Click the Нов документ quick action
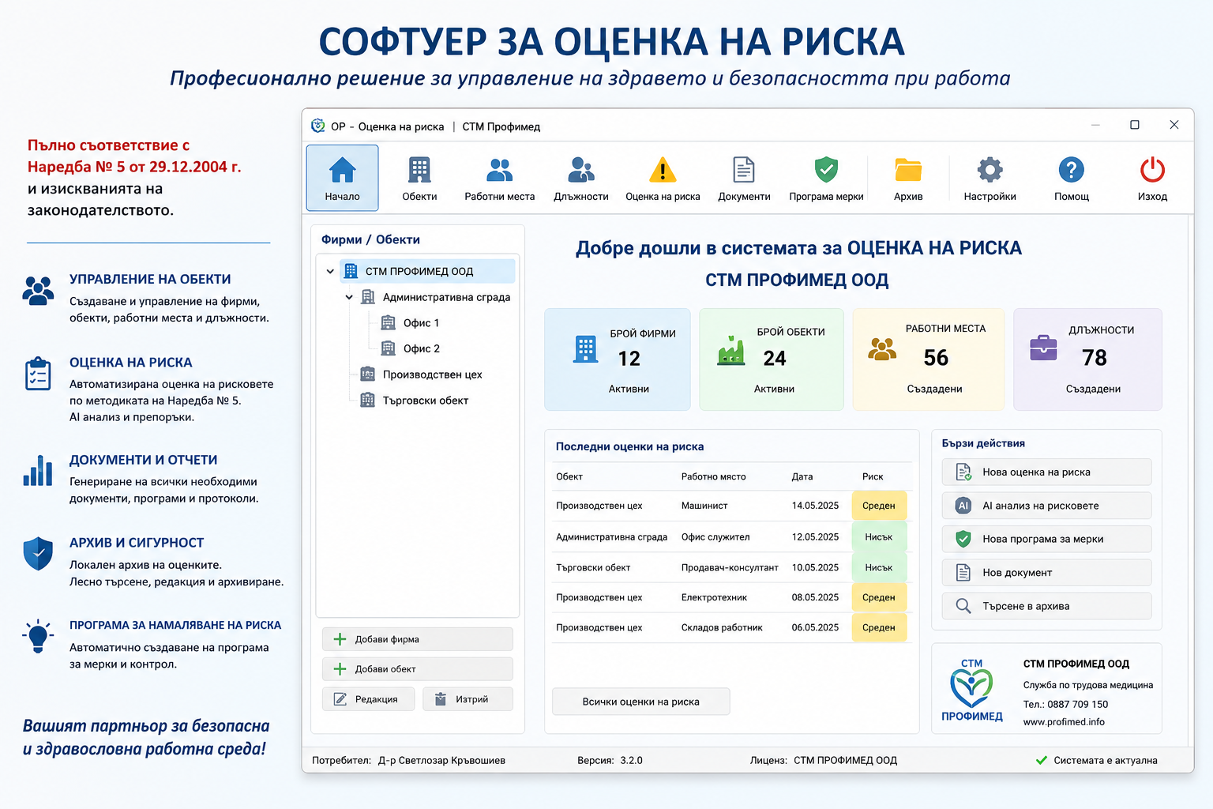 click(1046, 573)
